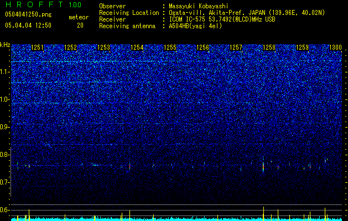Click the Receiving Location label

[x=129, y=13]
